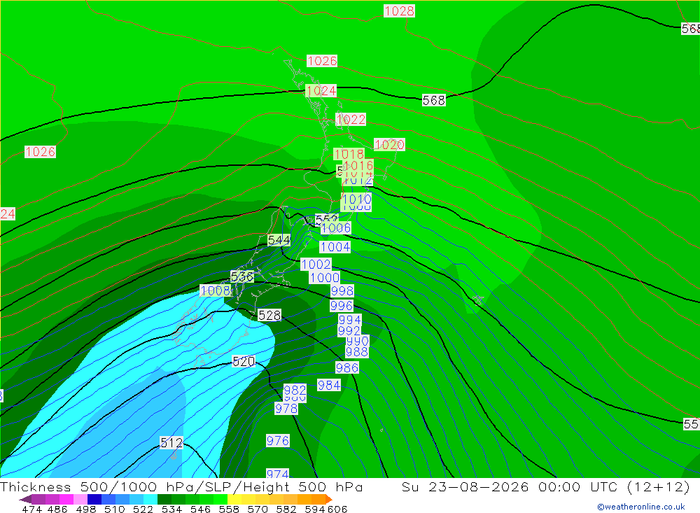Viewport: 700px width, 513px height.
Task: Click the blue 1004 isobar label
Action: coord(335,247)
